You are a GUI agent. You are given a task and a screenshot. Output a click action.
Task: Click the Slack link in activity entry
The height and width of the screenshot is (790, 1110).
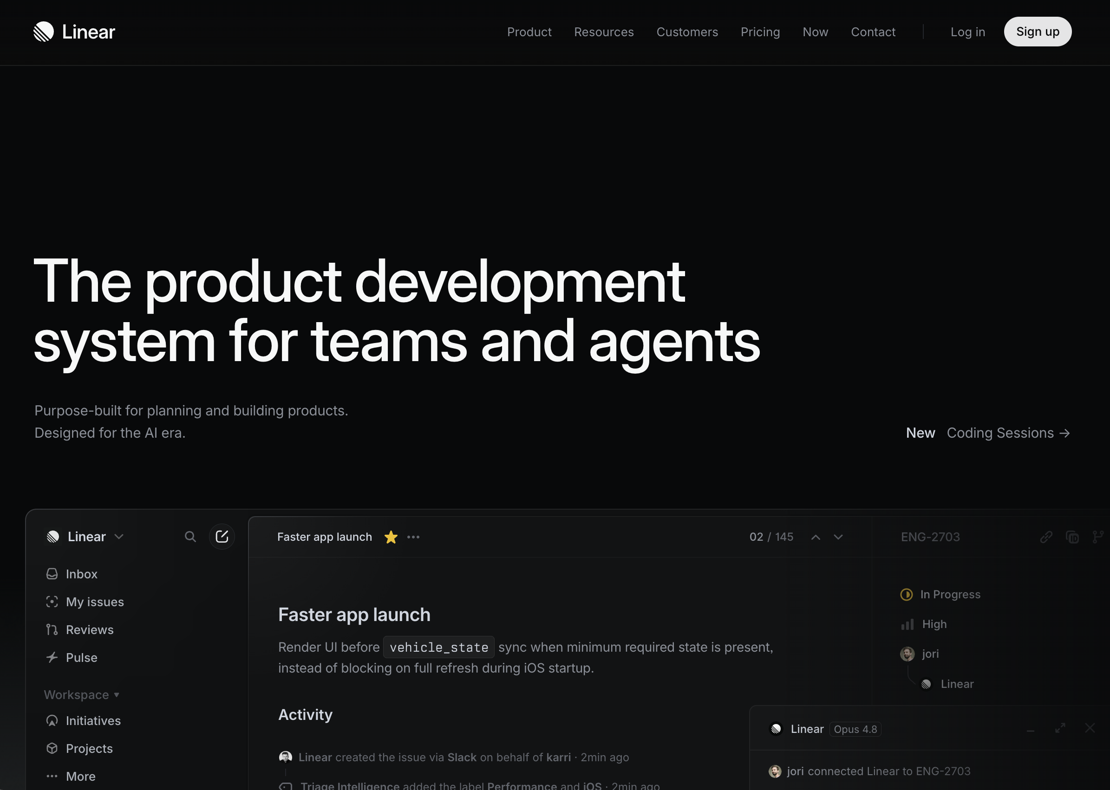[462, 758]
